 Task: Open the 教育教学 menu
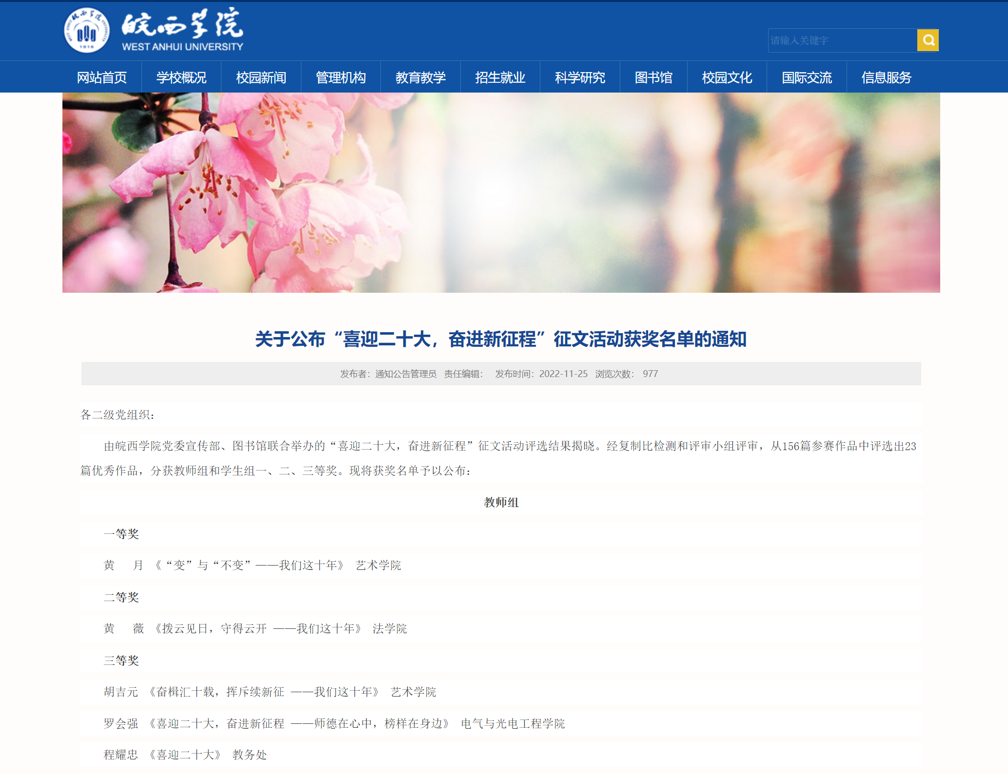[x=420, y=77]
